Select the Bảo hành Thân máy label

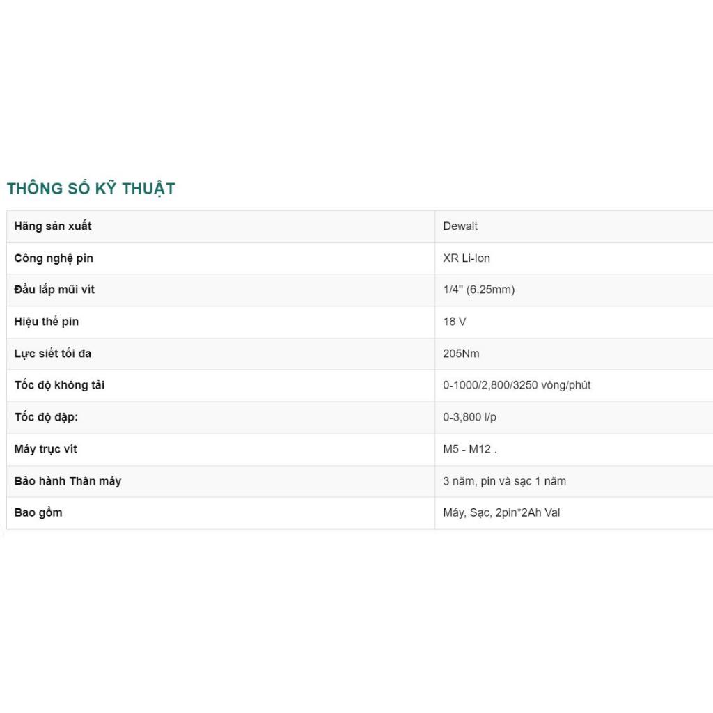(68, 481)
